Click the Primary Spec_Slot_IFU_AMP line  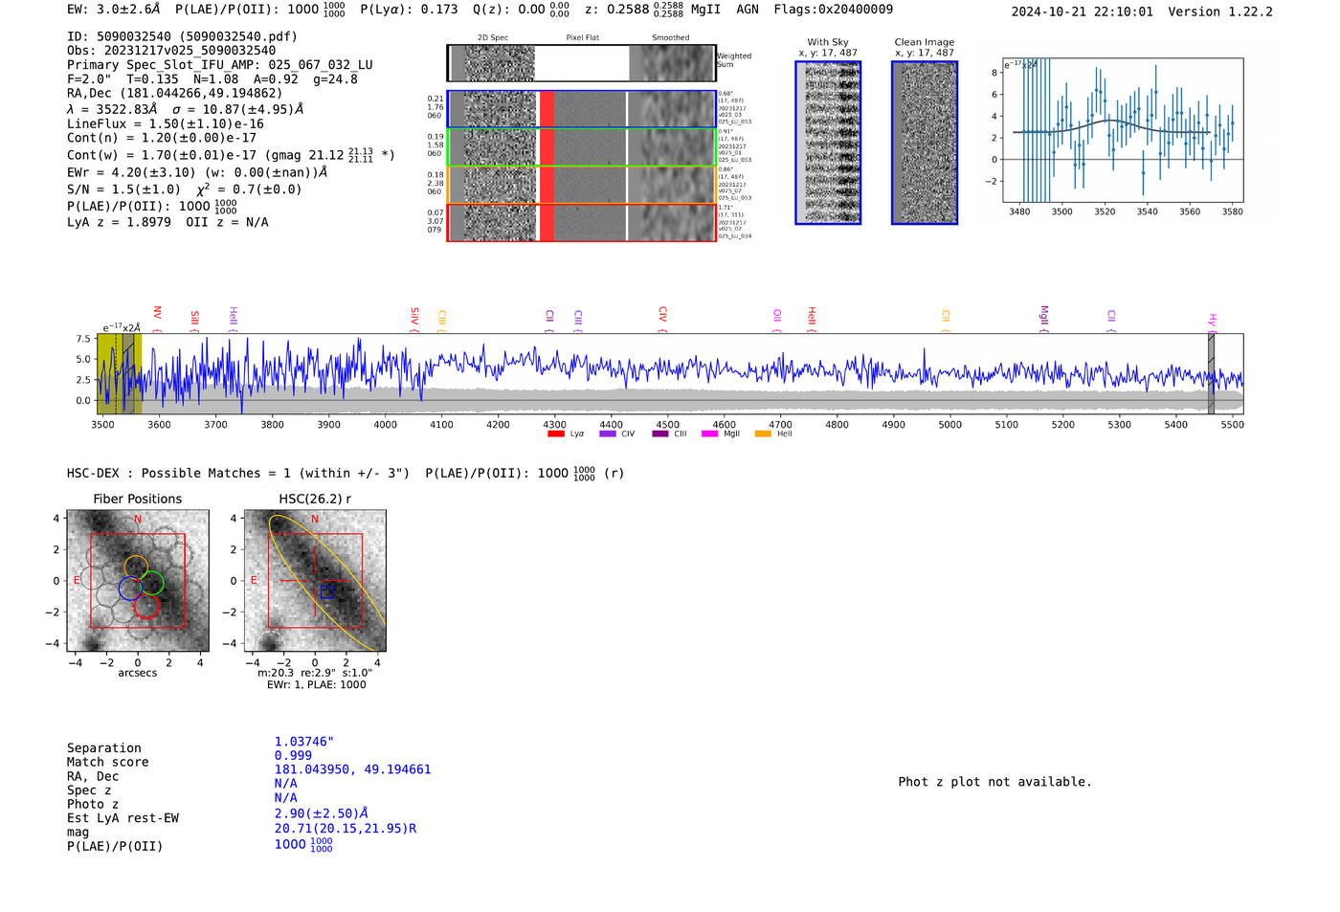coord(220,65)
